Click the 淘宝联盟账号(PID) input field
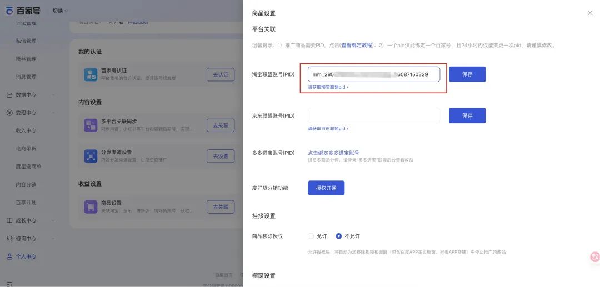 tap(374, 74)
